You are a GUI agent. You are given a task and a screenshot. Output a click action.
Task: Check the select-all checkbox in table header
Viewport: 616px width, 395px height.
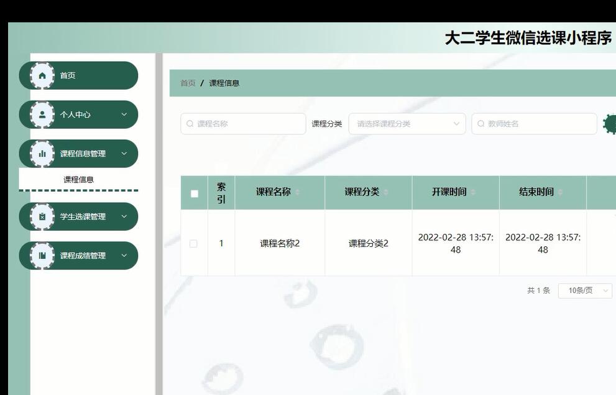pyautogui.click(x=194, y=193)
